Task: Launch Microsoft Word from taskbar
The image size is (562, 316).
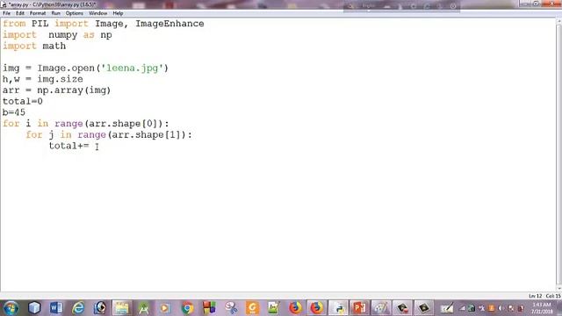Action: (56, 308)
